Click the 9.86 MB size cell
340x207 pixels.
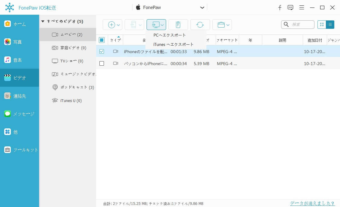coord(202,52)
